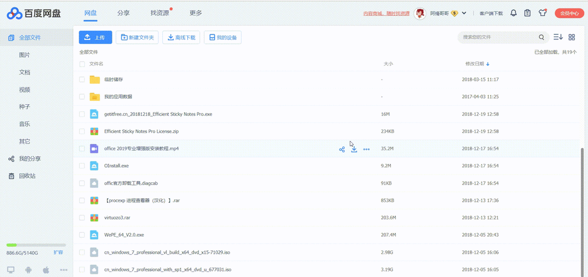The width and height of the screenshot is (588, 277).
Task: Open the red promotional link in the header
Action: 386,13
